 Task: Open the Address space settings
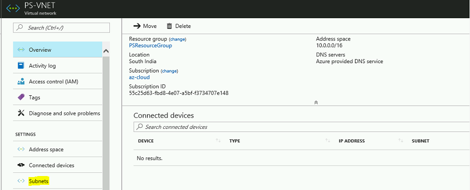[58, 149]
